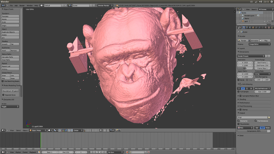
Task: Open the sound volume indicator
Action: click(261, 2)
